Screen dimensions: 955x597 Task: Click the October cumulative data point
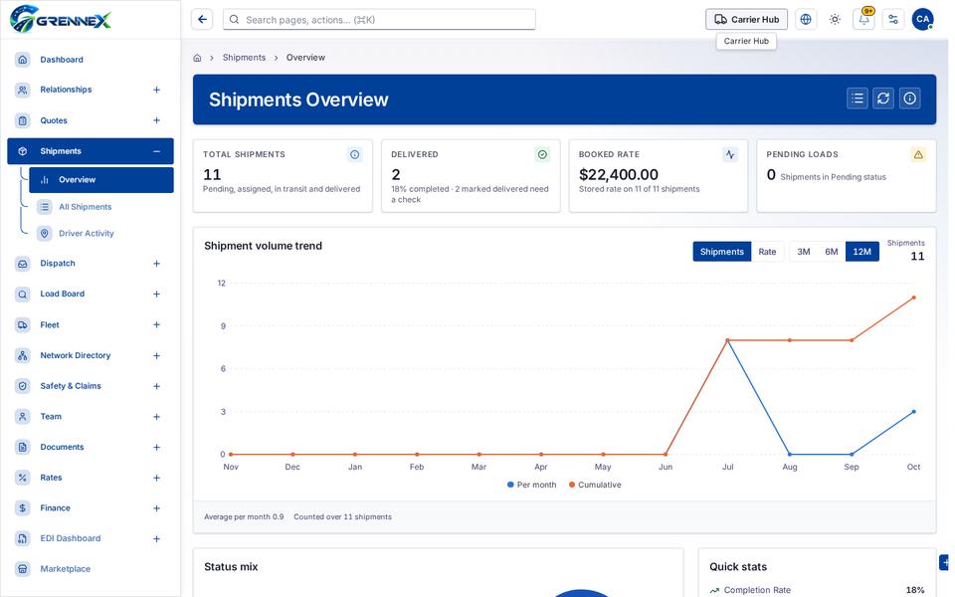pos(913,298)
